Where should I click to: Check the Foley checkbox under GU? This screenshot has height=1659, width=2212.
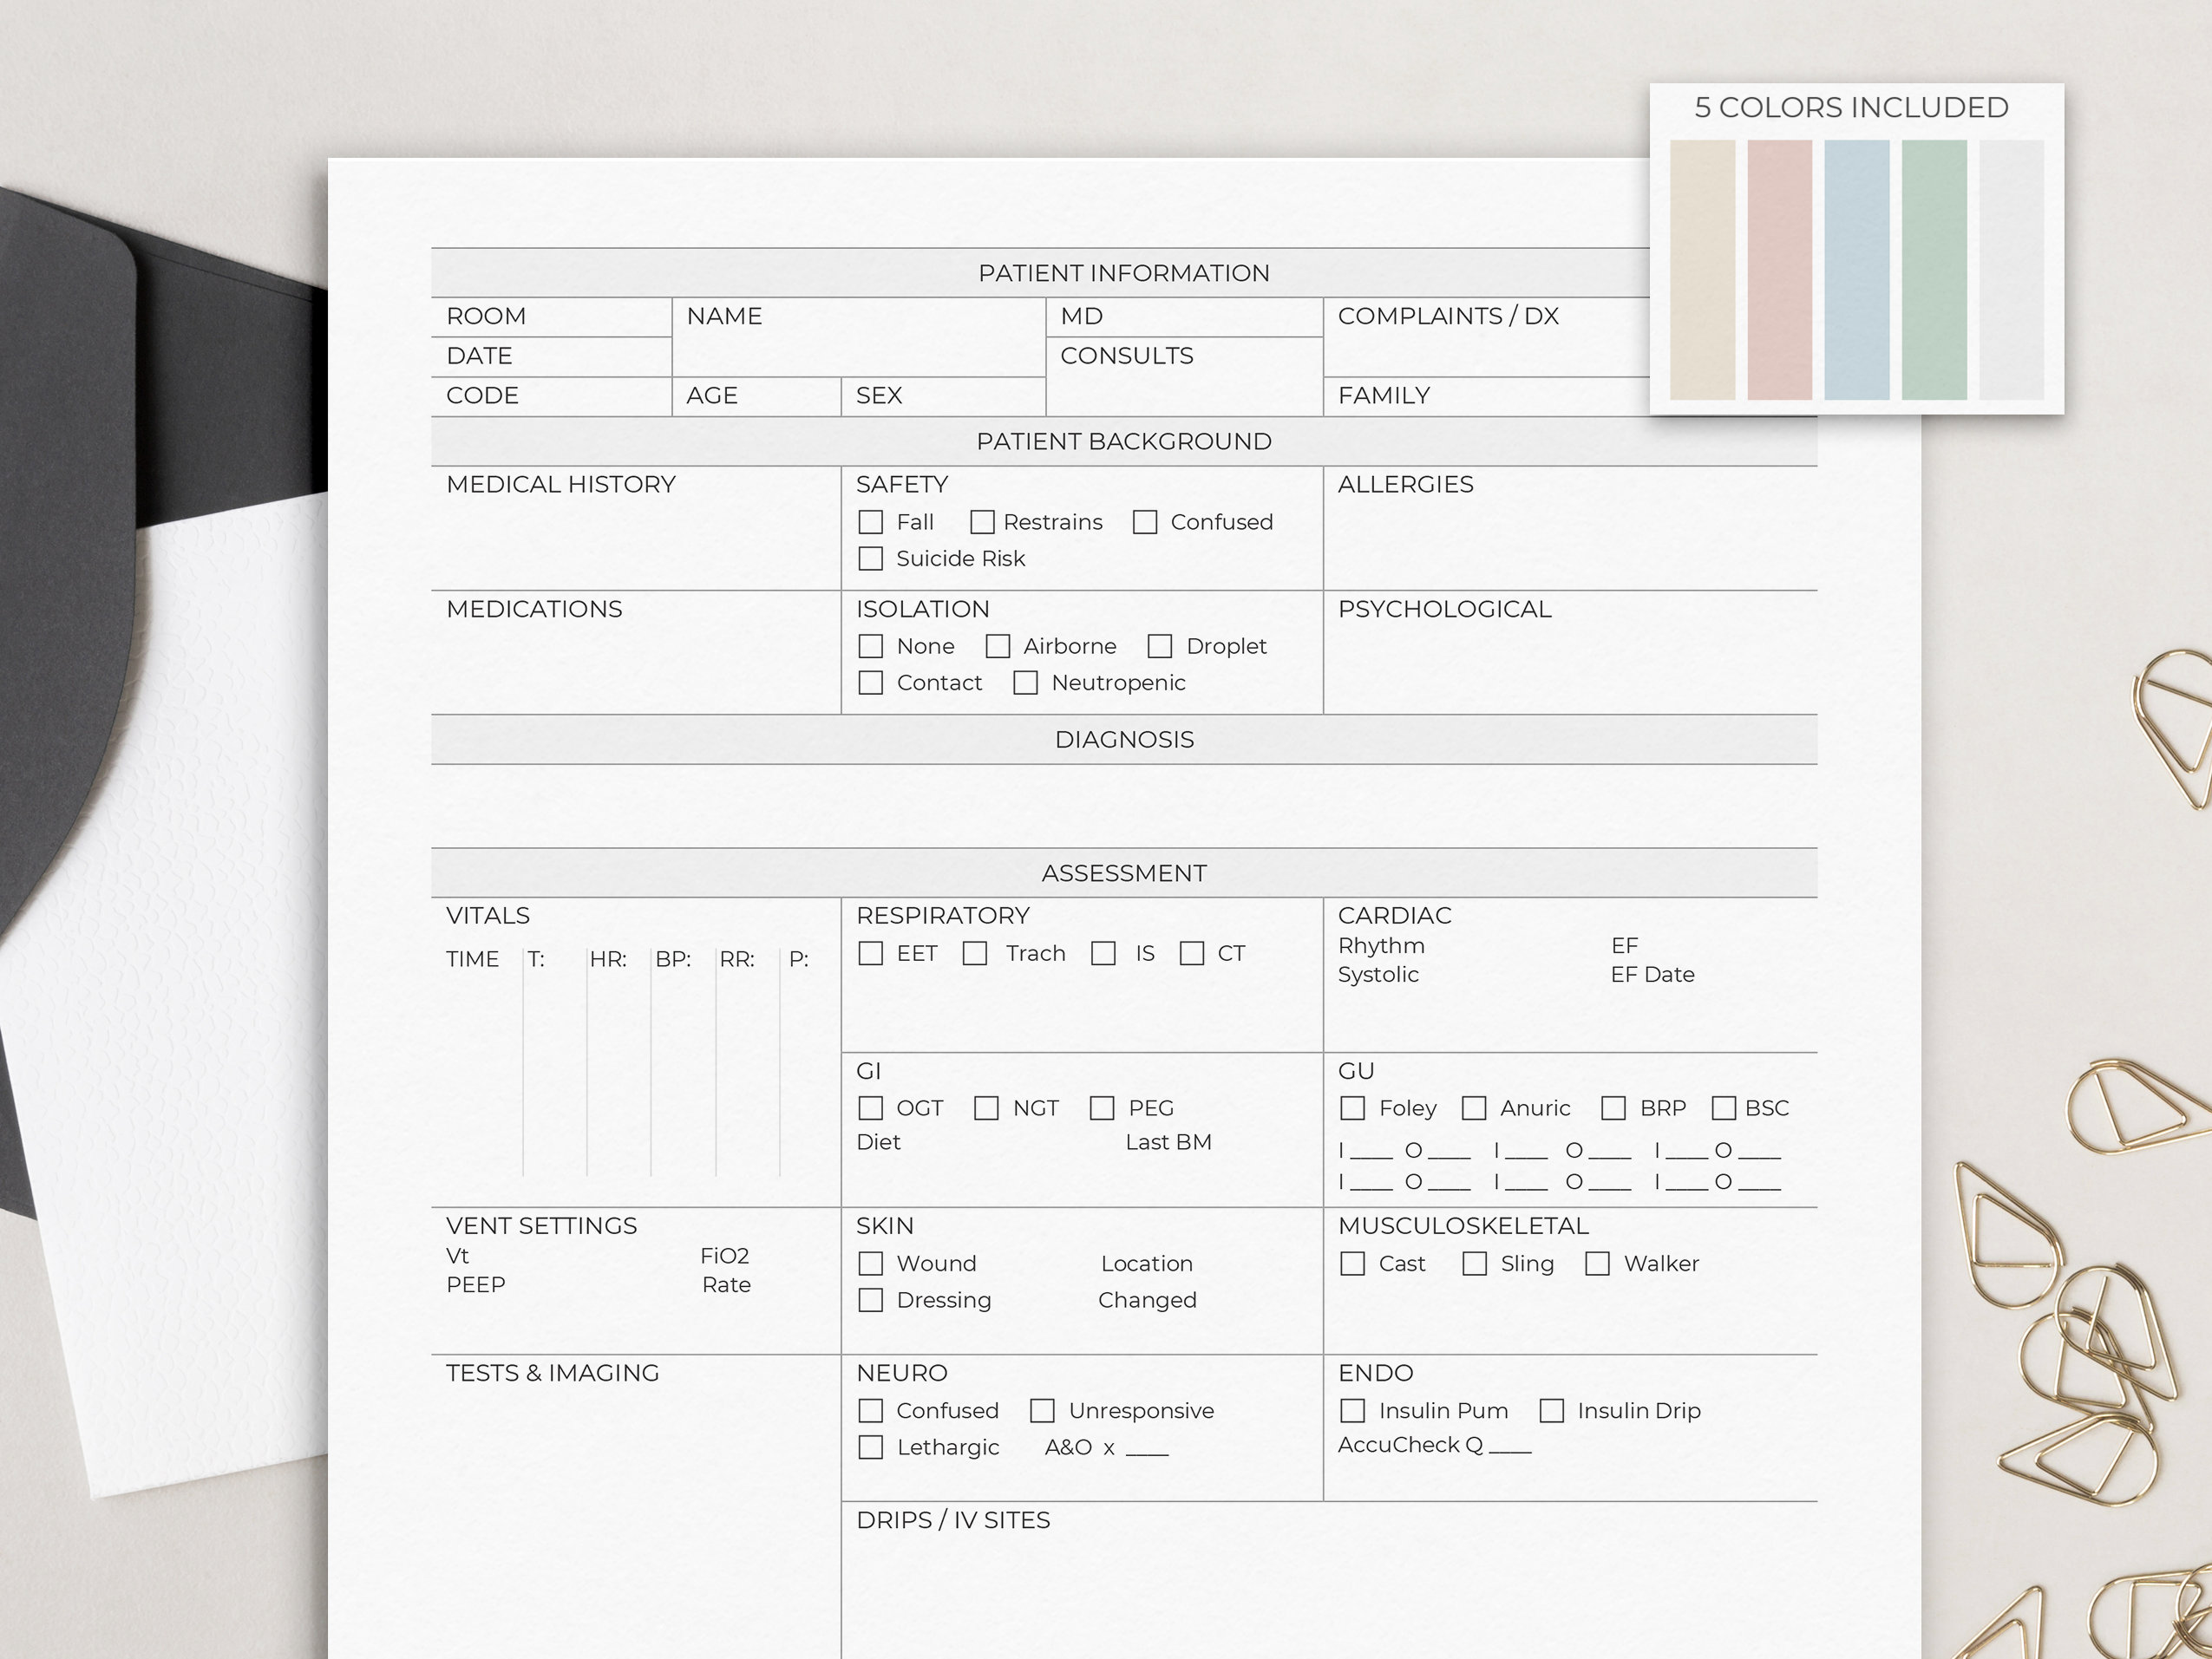1353,1108
